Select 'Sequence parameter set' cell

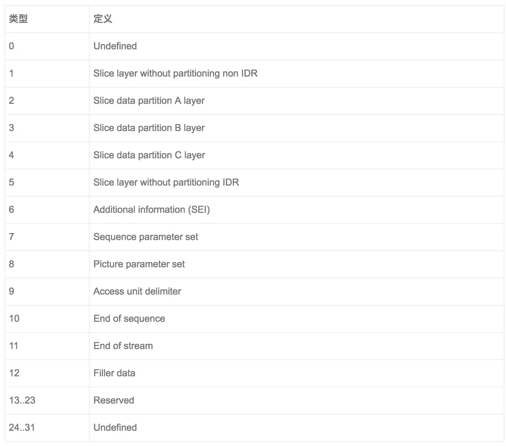296,237
